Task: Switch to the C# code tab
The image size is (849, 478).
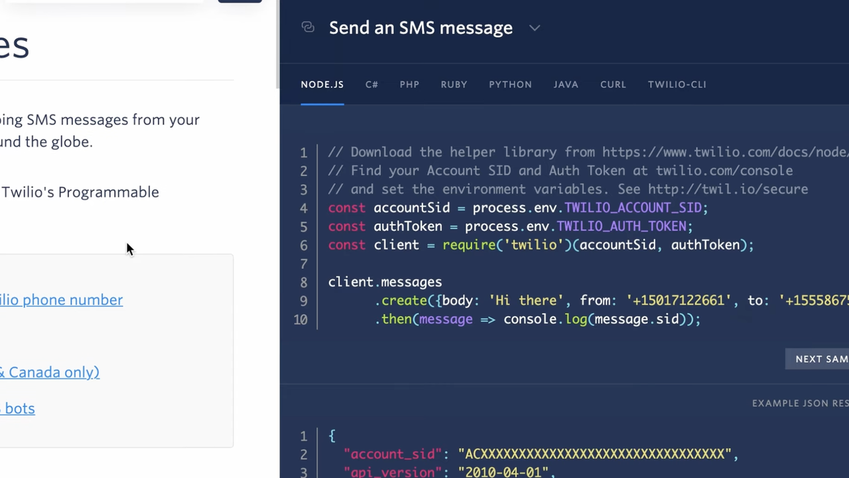Action: point(371,84)
